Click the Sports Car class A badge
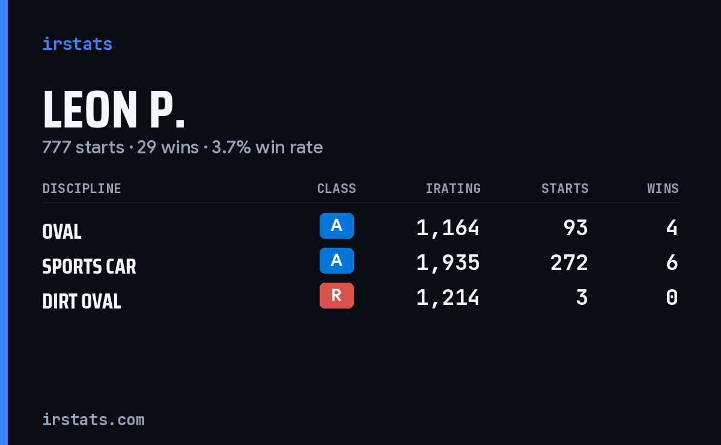This screenshot has width=721, height=445. point(336,260)
